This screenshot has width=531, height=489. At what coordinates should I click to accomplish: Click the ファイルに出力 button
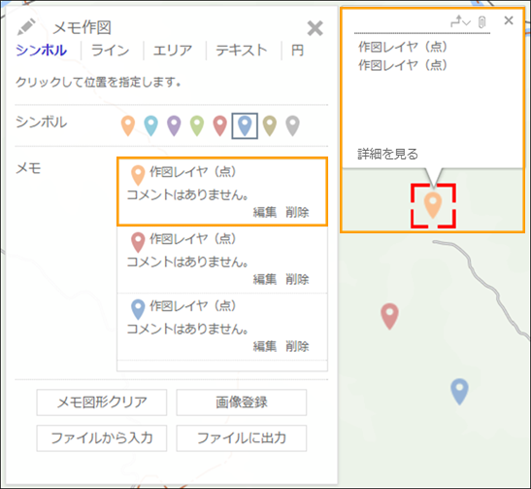pos(242,438)
